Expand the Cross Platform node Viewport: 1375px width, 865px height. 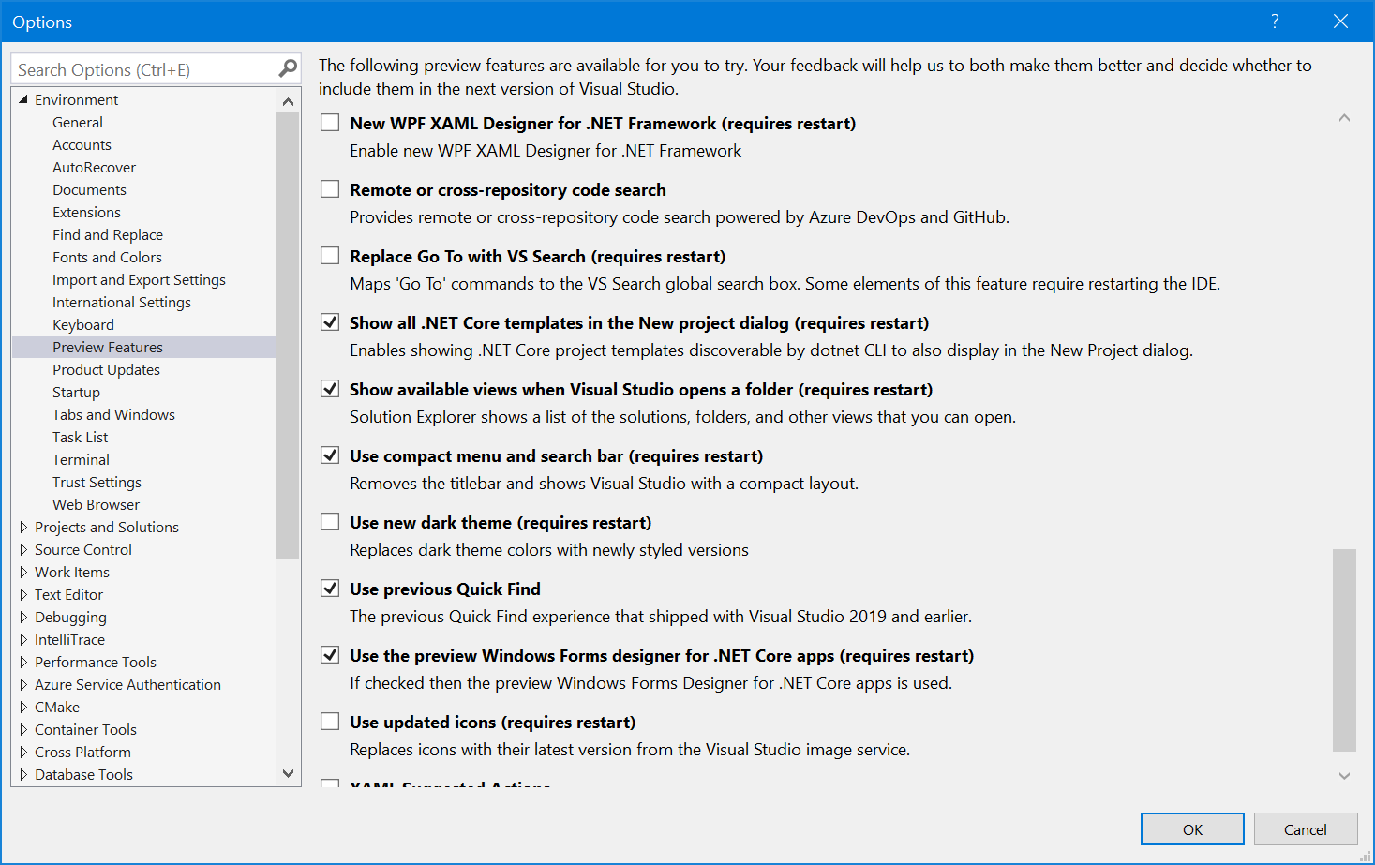[x=23, y=752]
